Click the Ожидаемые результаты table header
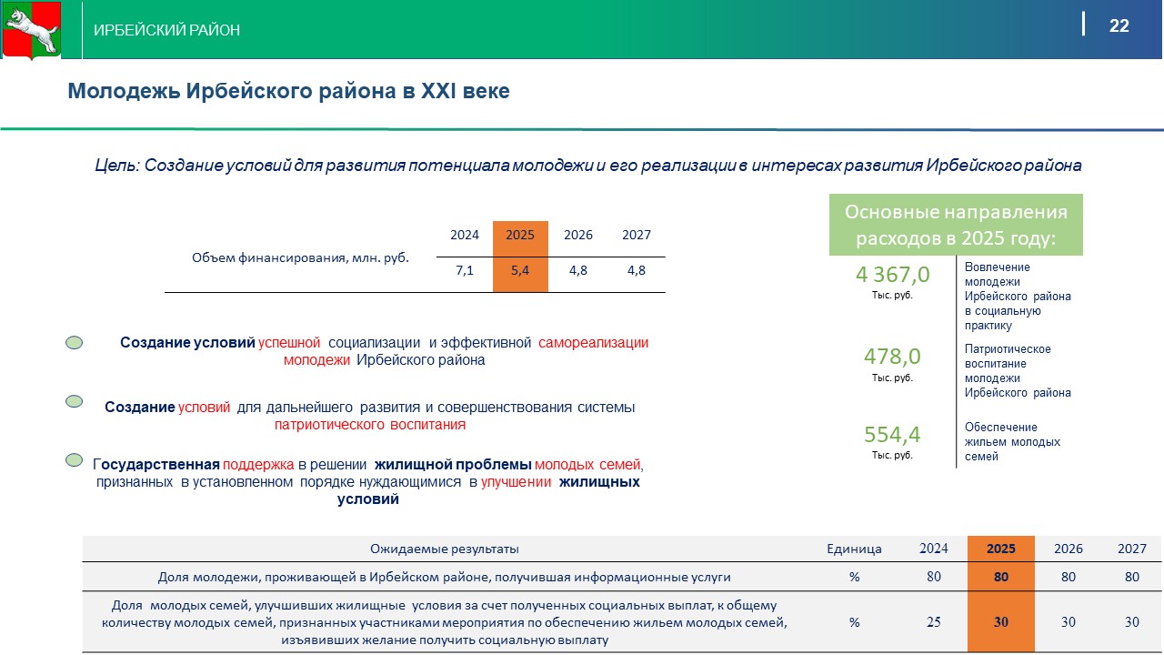Image resolution: width=1164 pixels, height=655 pixels. (x=444, y=549)
